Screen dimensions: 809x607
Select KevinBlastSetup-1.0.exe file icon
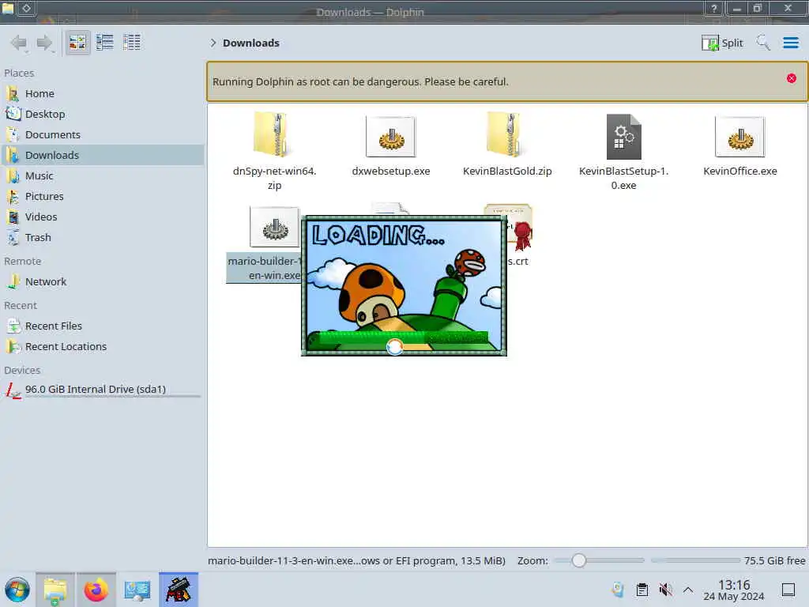pyautogui.click(x=624, y=137)
